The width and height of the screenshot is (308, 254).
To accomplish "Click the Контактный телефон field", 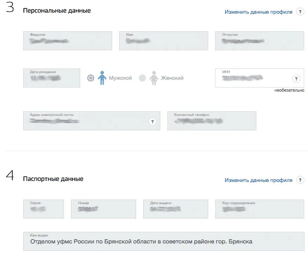I will 212,121.
